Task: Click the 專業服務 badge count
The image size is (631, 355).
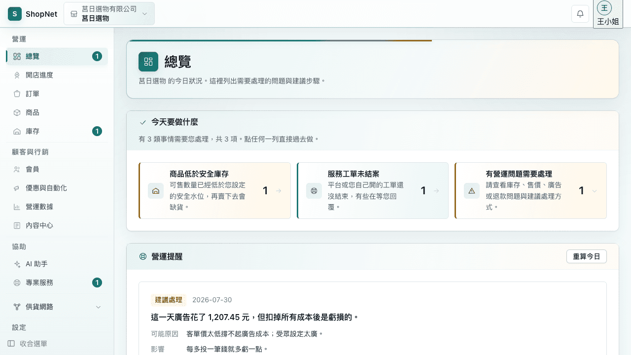Action: (97, 283)
